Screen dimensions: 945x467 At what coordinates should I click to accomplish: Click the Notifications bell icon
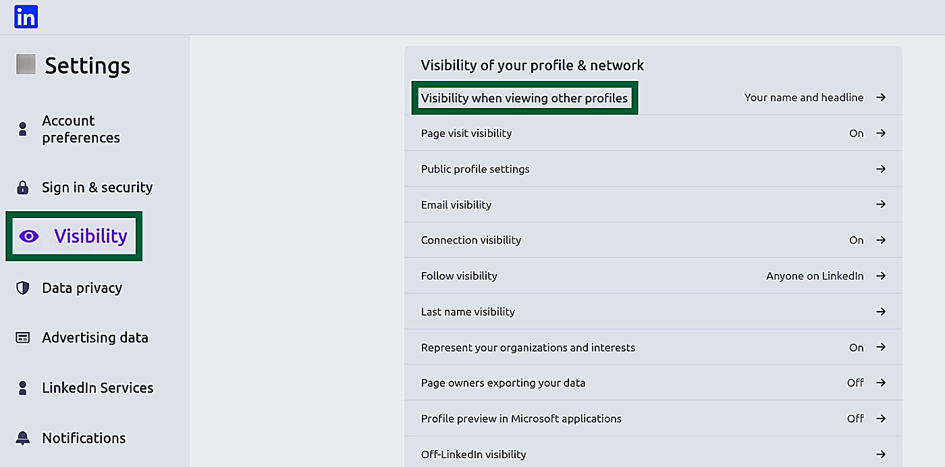pos(23,438)
